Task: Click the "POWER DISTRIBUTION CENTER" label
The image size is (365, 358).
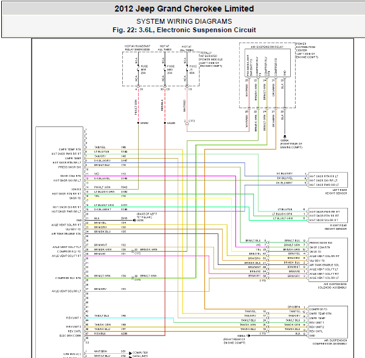Action: [x=305, y=47]
